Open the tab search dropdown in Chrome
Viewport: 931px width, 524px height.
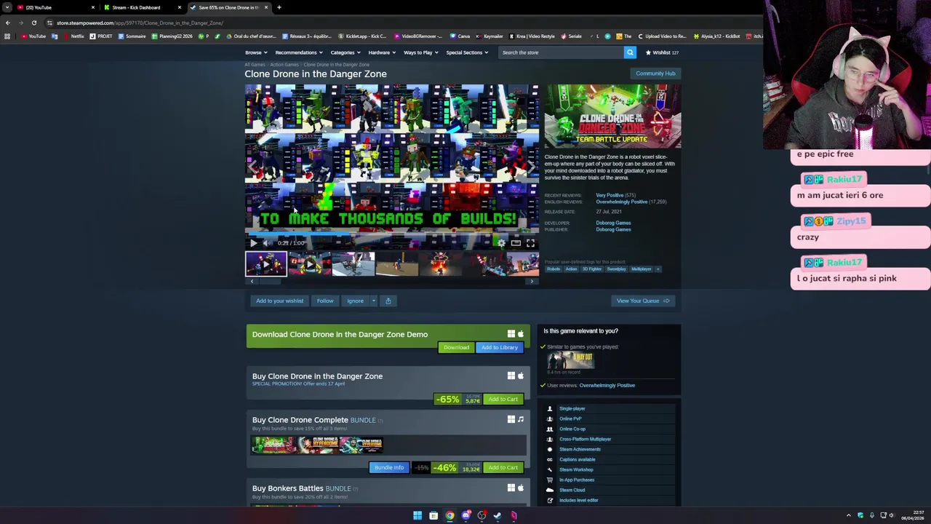click(7, 7)
